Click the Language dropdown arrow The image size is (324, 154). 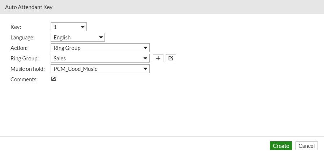(101, 37)
